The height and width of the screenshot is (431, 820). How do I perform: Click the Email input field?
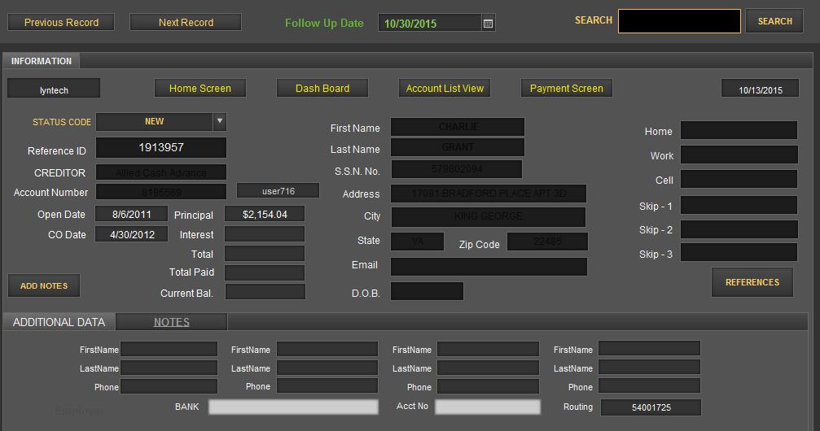pyautogui.click(x=489, y=267)
